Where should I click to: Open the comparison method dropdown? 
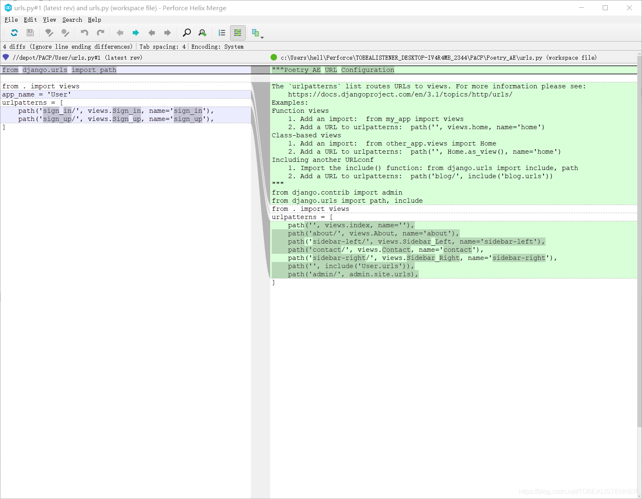[x=257, y=33]
